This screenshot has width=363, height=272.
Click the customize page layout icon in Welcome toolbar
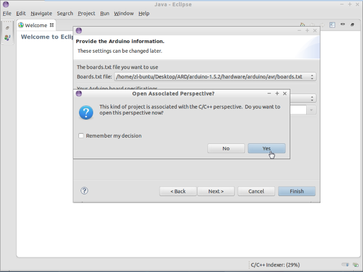point(332,25)
